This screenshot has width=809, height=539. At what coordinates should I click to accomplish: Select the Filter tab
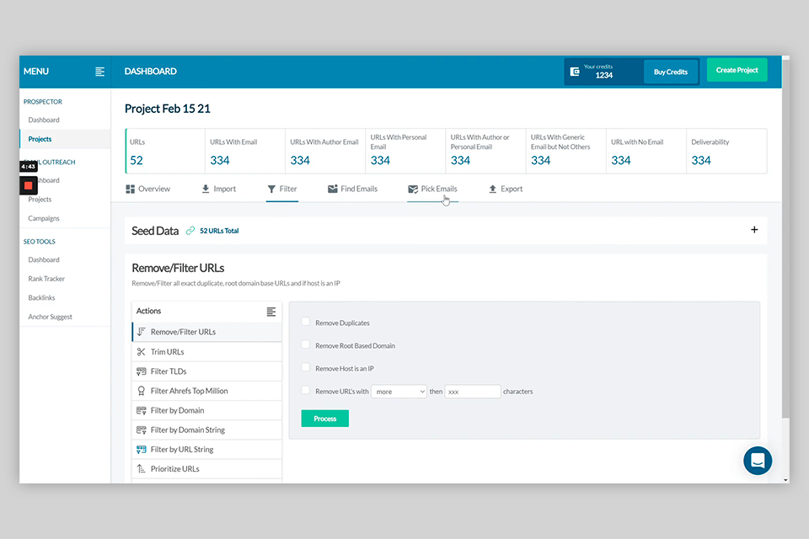pyautogui.click(x=282, y=189)
